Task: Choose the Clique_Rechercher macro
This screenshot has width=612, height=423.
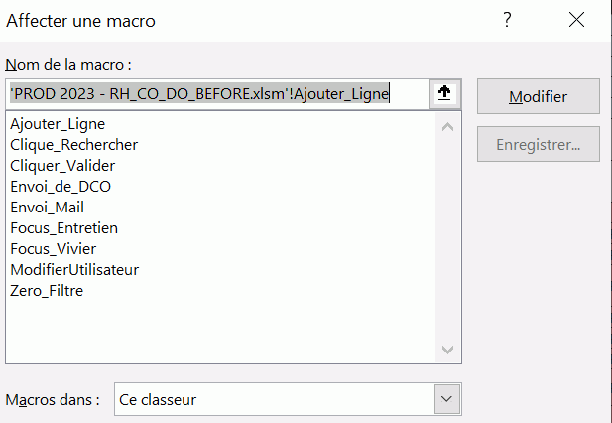Action: pyautogui.click(x=73, y=145)
